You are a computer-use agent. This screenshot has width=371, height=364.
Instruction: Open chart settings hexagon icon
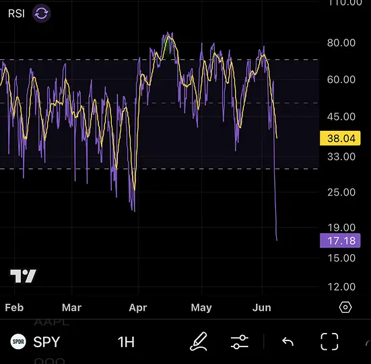[x=345, y=307]
